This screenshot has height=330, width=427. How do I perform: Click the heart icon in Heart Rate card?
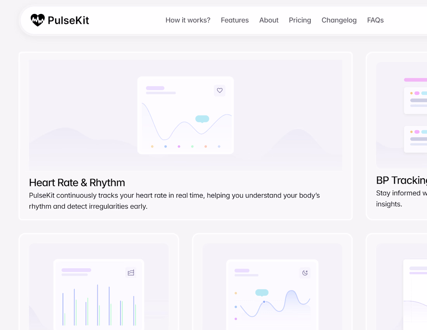coord(220,91)
